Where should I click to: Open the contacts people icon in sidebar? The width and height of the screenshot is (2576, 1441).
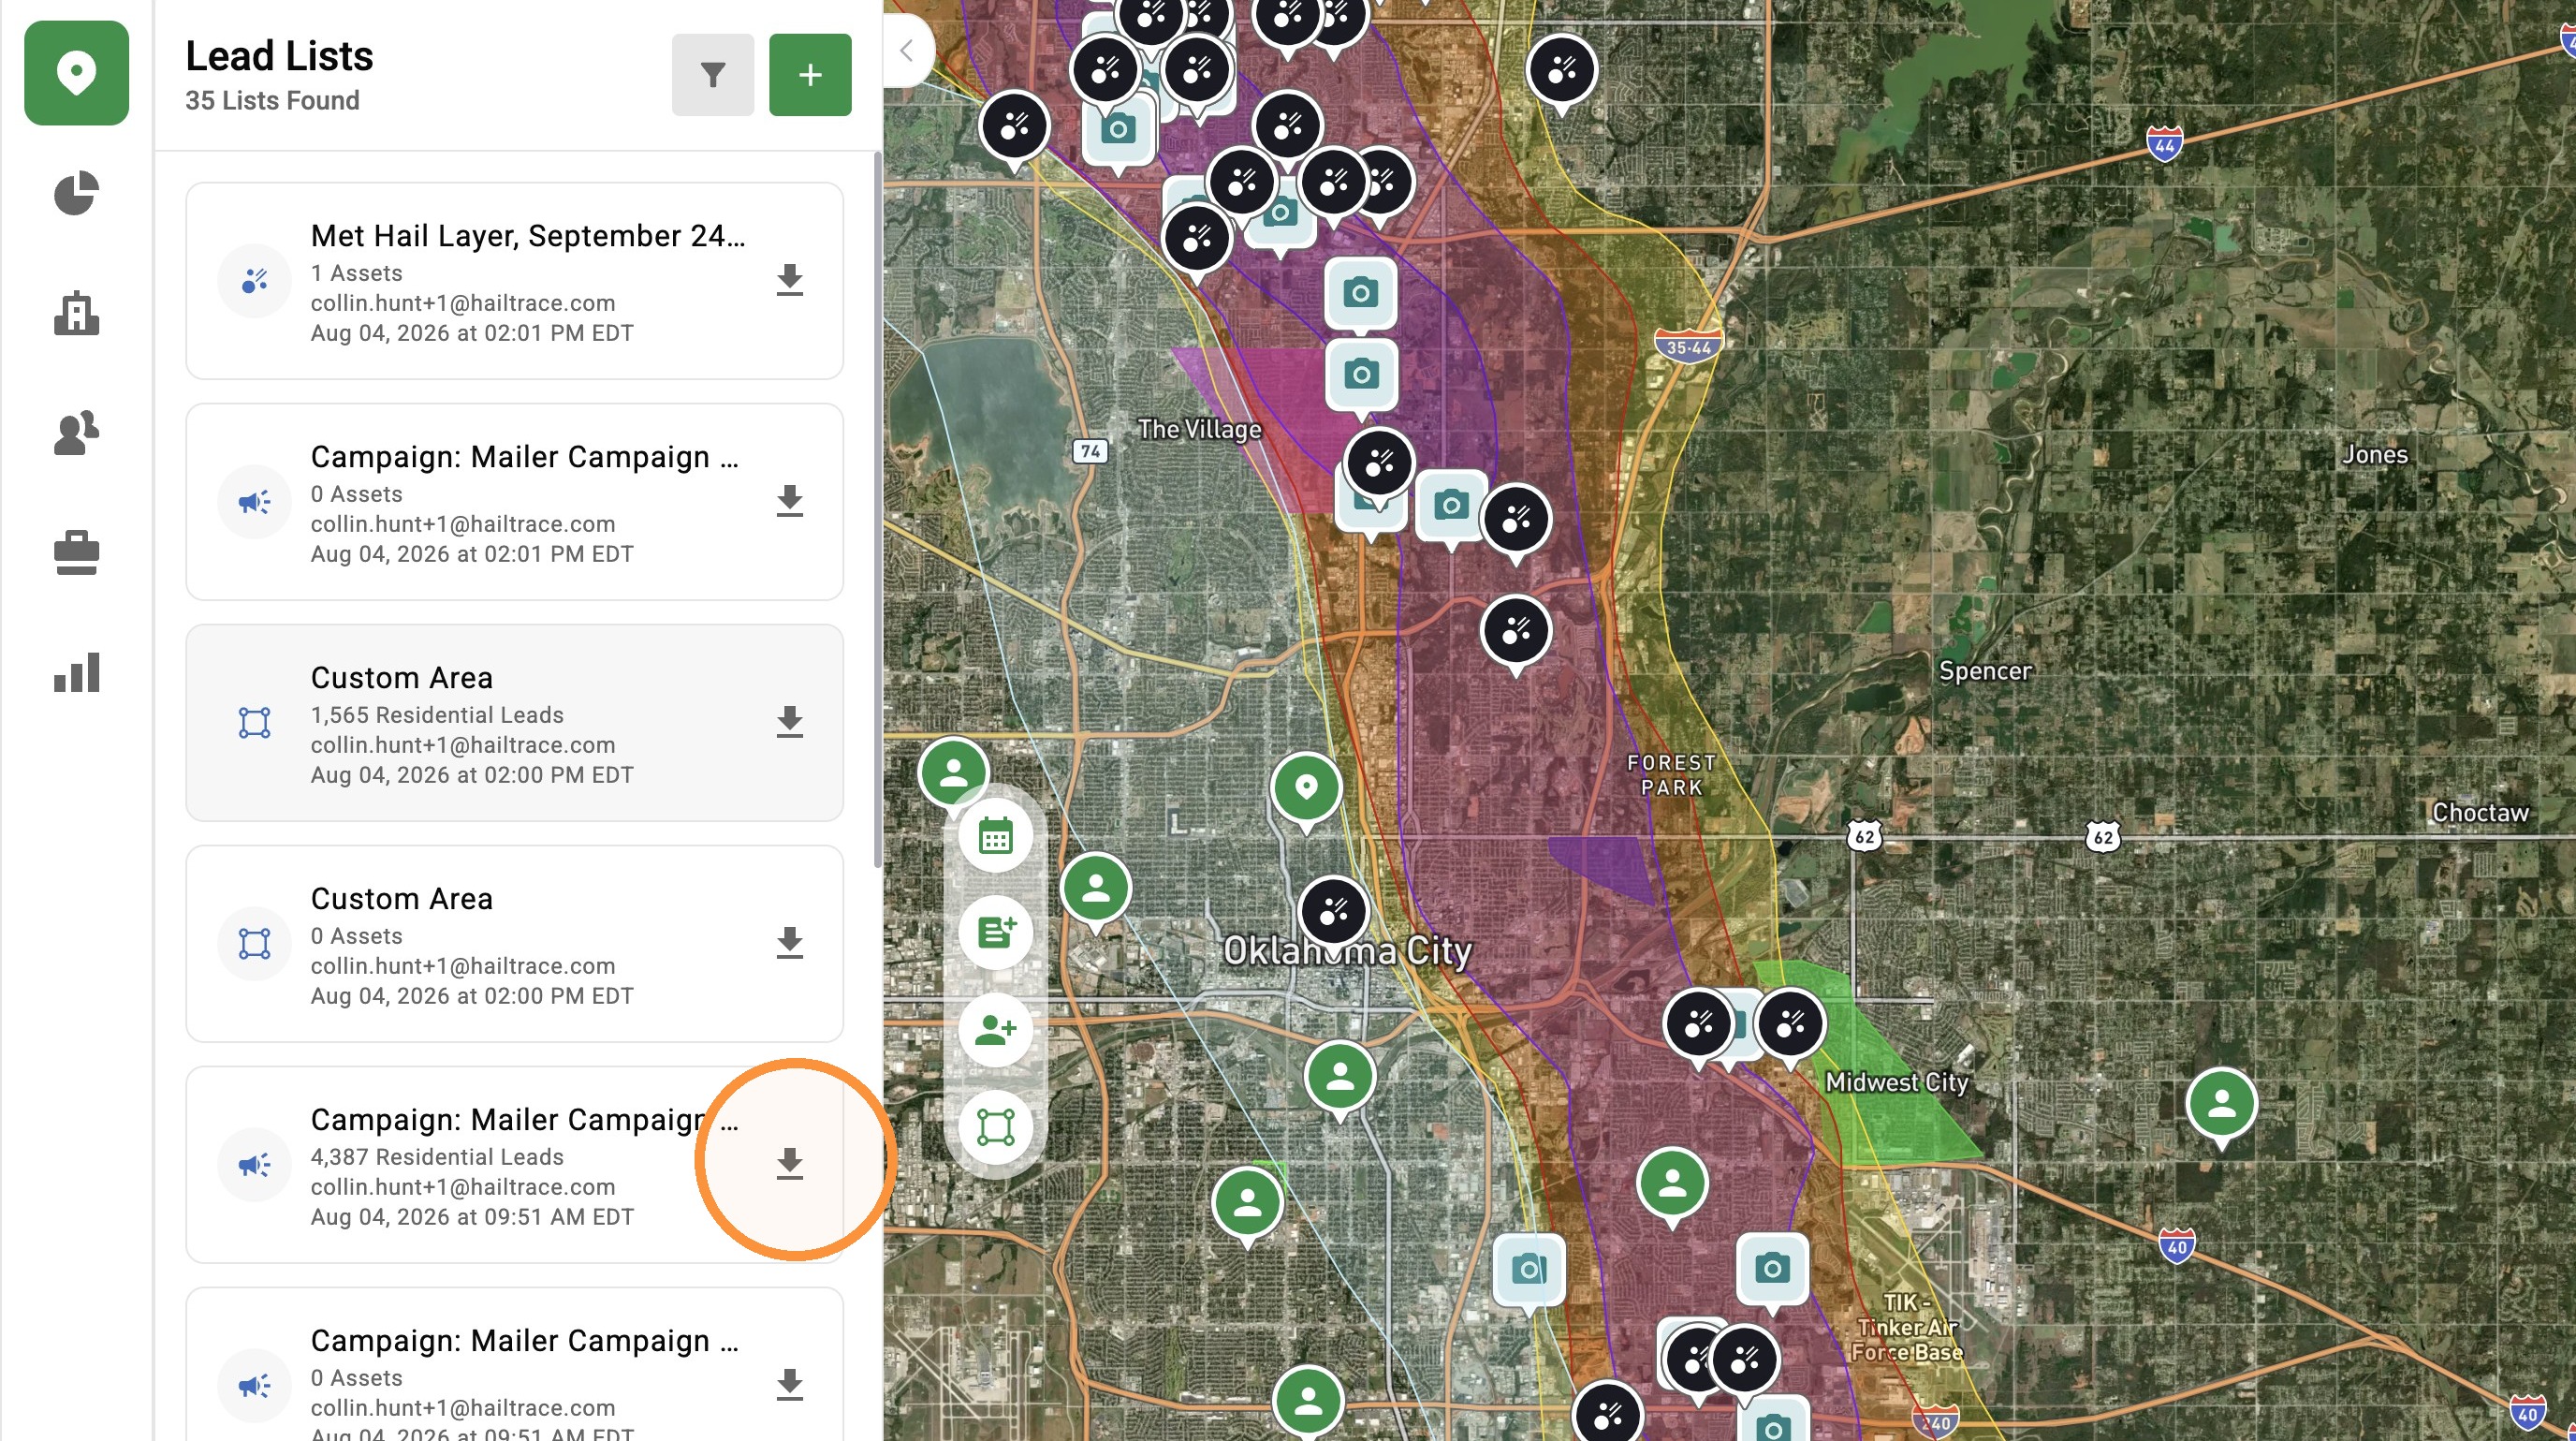pyautogui.click(x=76, y=433)
